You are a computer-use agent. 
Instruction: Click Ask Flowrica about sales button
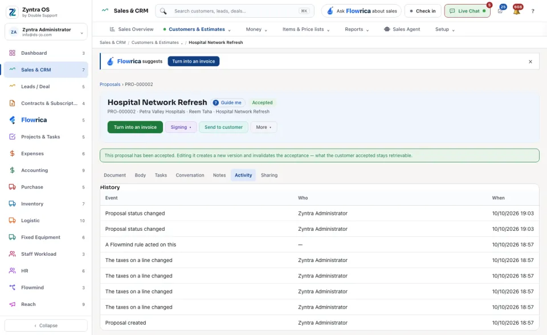click(x=361, y=11)
